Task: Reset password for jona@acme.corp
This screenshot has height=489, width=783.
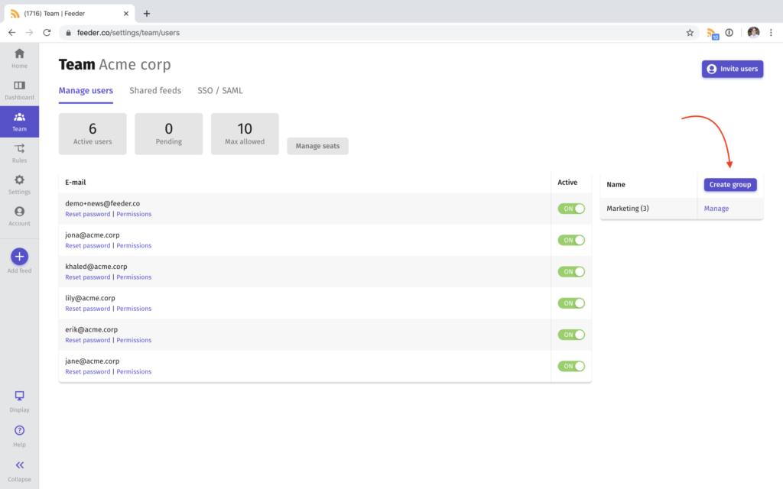Action: pos(87,245)
